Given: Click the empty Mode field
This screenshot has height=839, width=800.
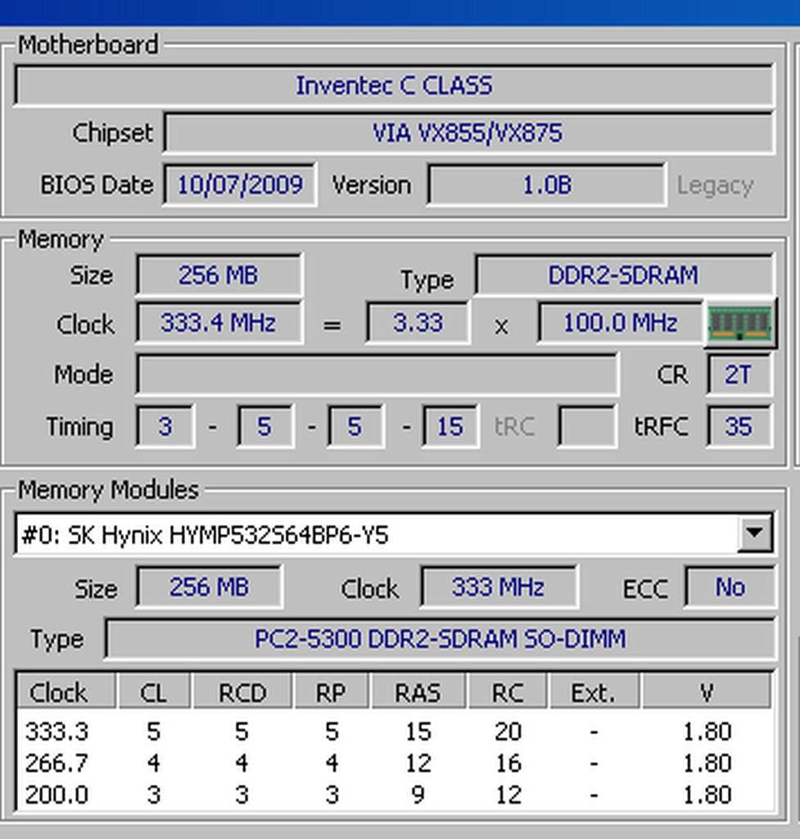Looking at the screenshot, I should tap(377, 374).
